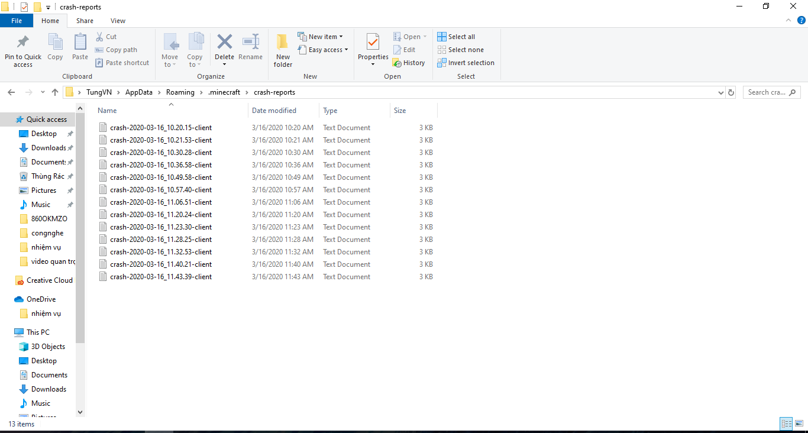The width and height of the screenshot is (808, 433).
Task: Select the crash-2020-03-16_11.43.39-client file
Action: (160, 277)
